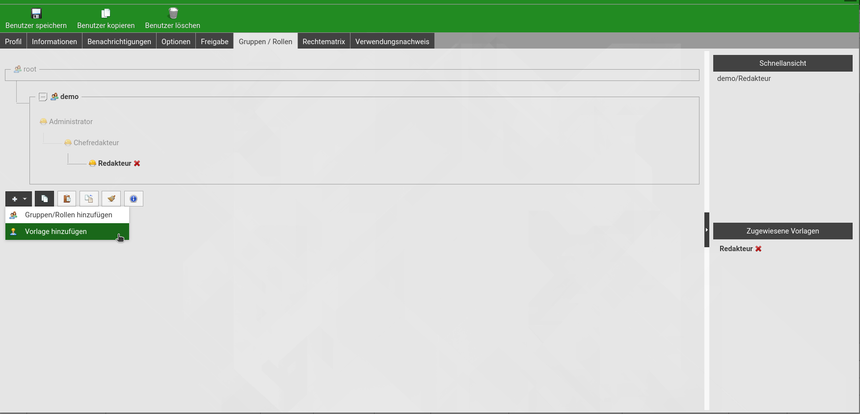Go to the Optionen tab
This screenshot has height=414, width=860.
(176, 41)
